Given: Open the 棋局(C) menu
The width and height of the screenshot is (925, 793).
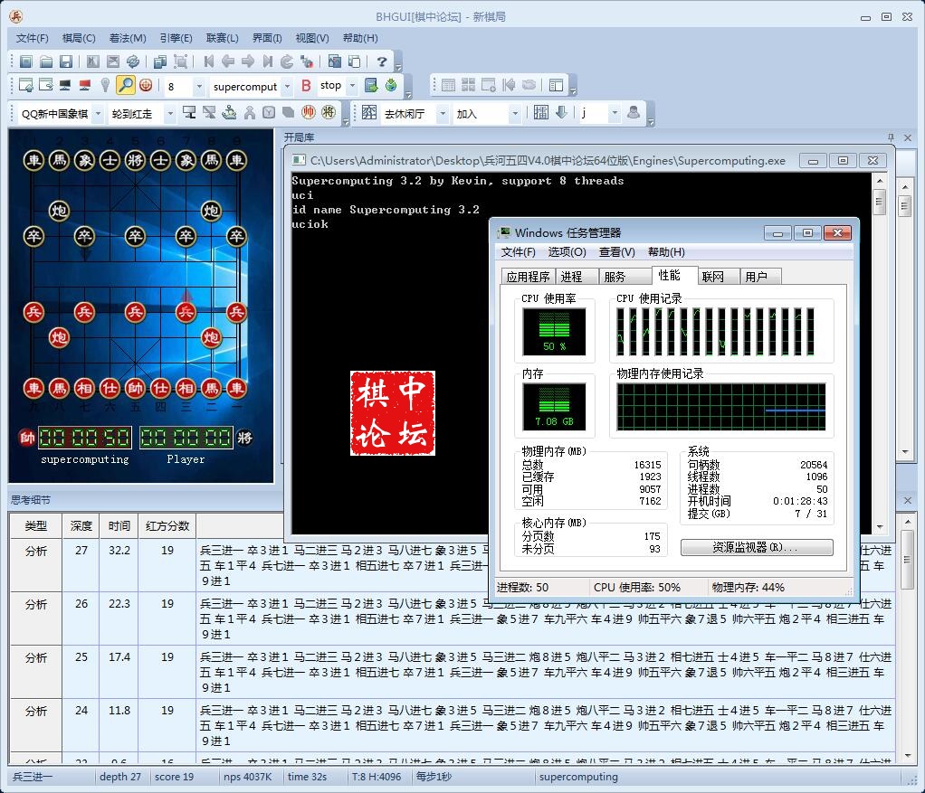Looking at the screenshot, I should point(79,38).
